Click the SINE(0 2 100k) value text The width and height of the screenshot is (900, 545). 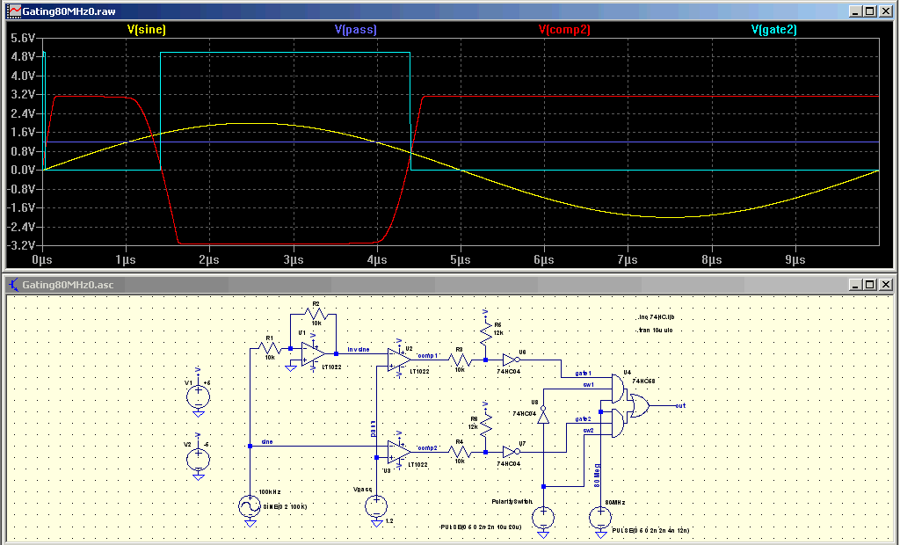click(286, 506)
